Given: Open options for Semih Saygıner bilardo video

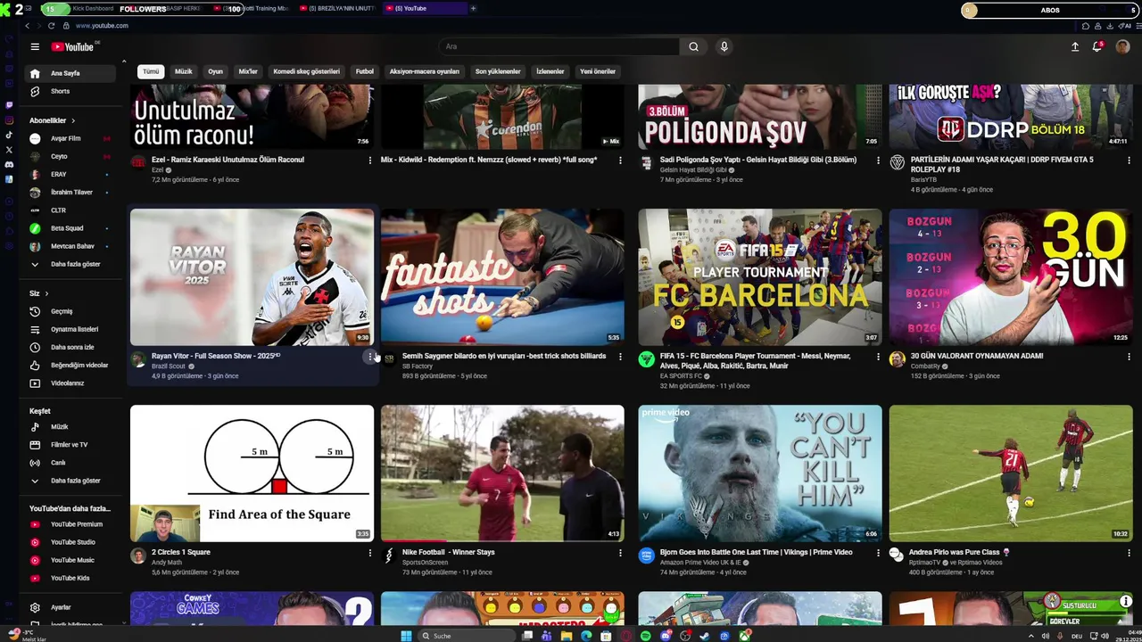Looking at the screenshot, I should [620, 357].
